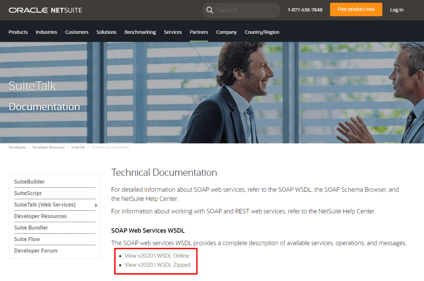Click the Free product tour button
Screen dimensions: 424x281
coord(356,10)
